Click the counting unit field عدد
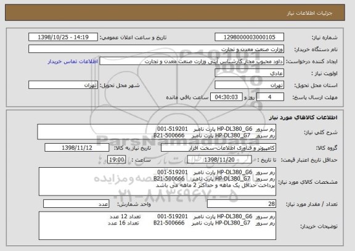355x251 pixels. (x=76, y=204)
